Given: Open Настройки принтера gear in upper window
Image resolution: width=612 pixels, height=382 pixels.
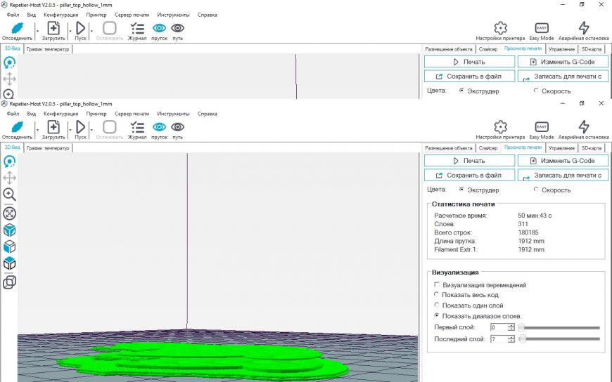Looking at the screenshot, I should (500, 27).
